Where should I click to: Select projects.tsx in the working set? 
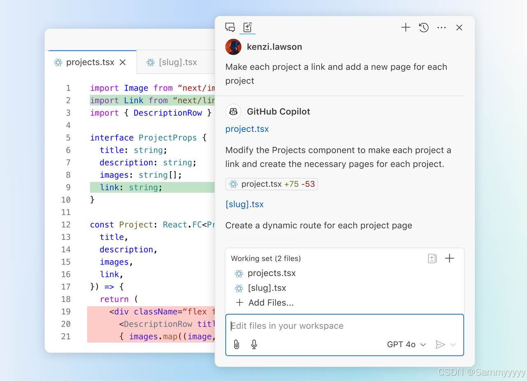pyautogui.click(x=272, y=273)
